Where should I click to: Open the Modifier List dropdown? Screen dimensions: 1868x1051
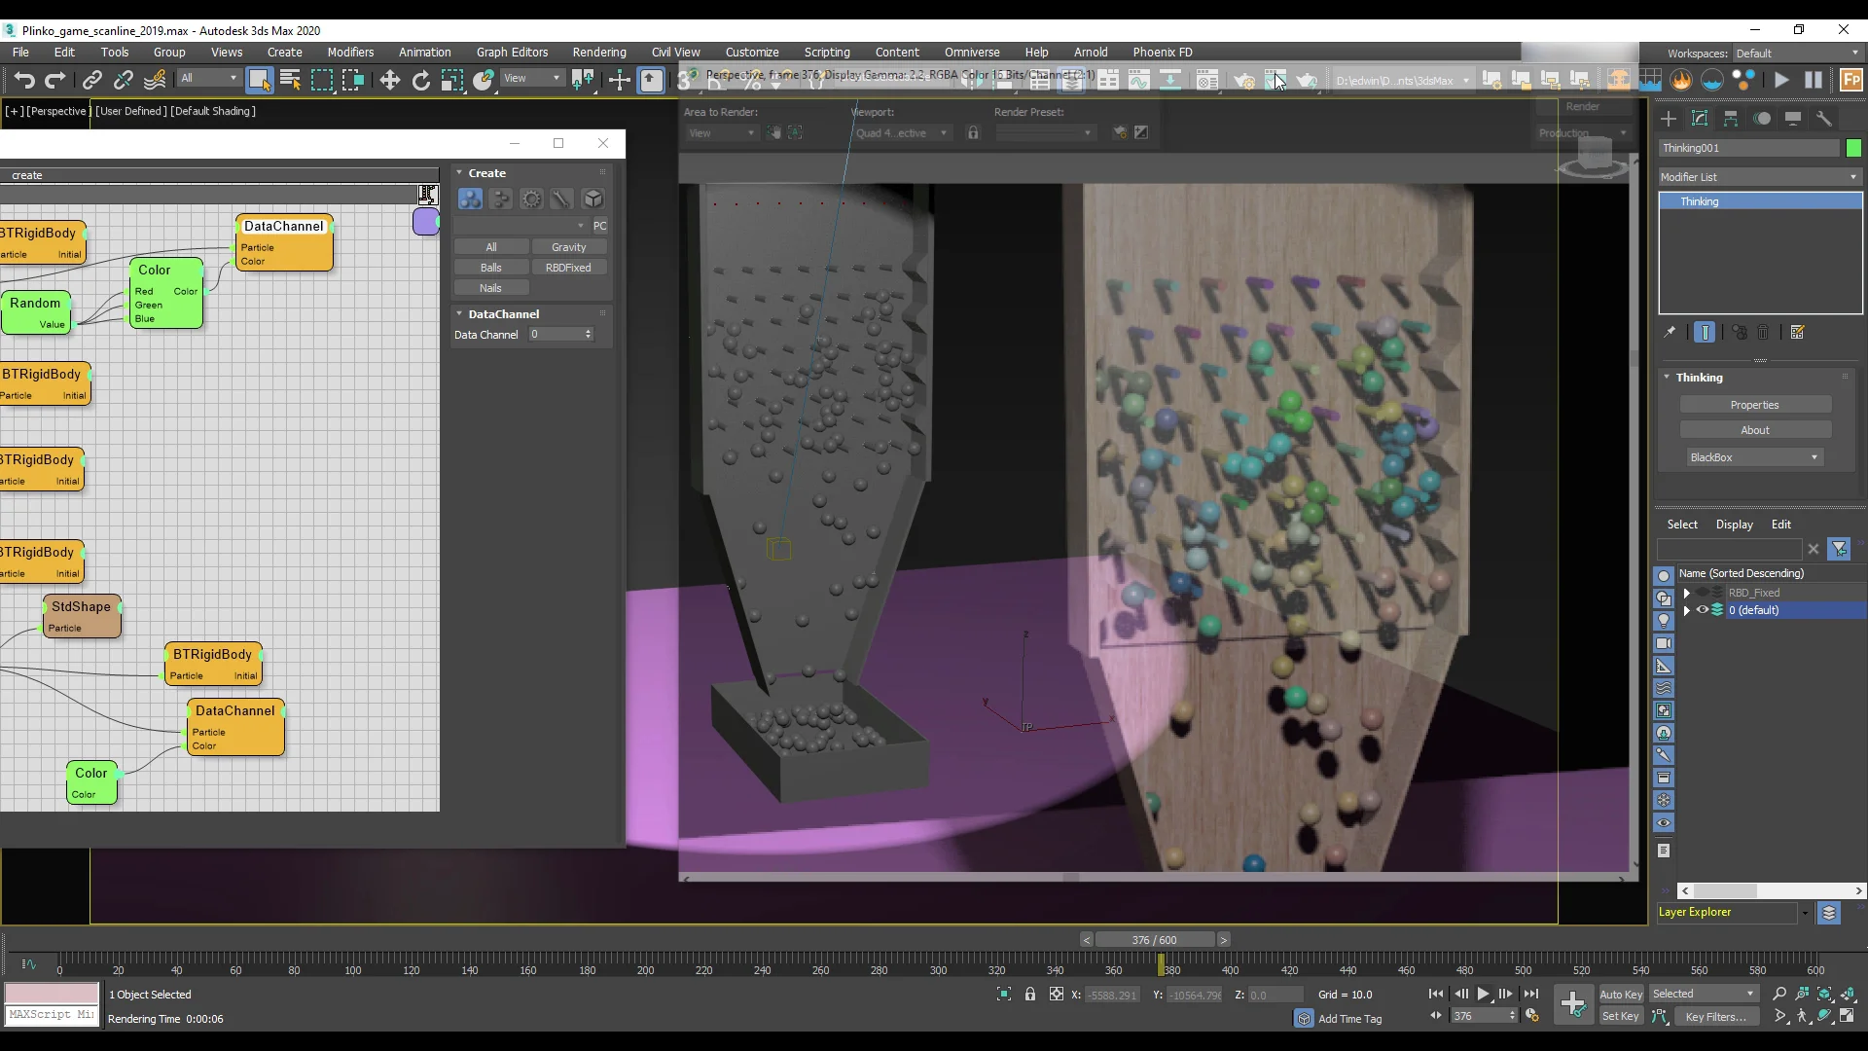[x=1756, y=176]
